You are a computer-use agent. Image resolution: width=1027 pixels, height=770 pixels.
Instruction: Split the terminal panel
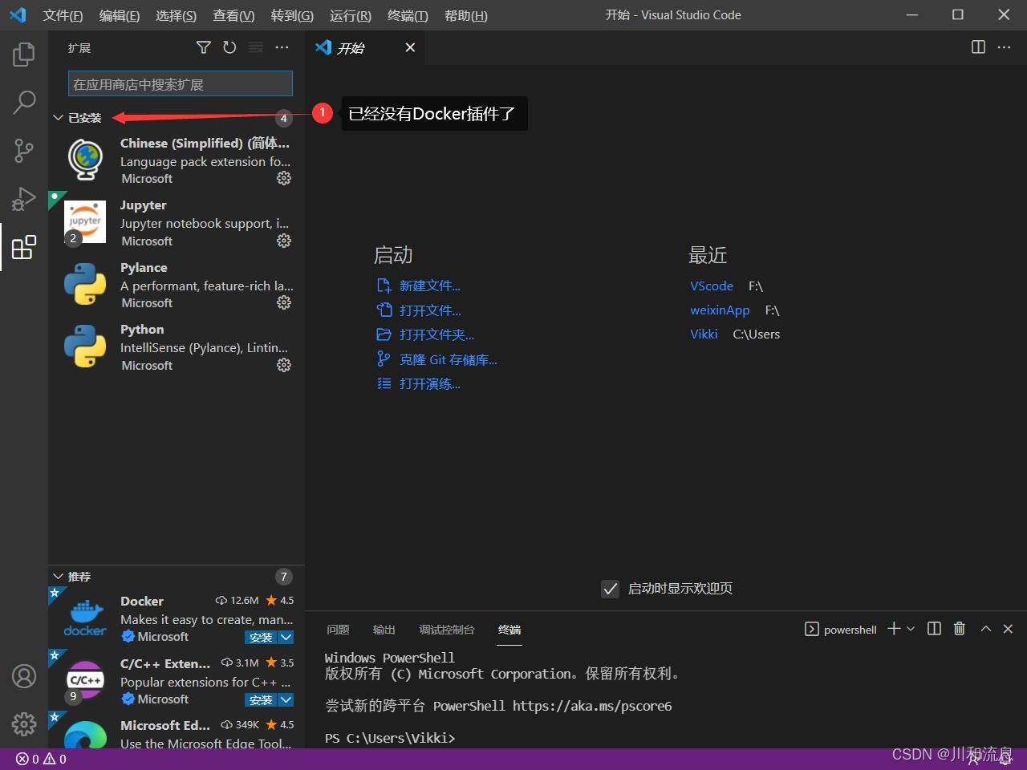tap(934, 629)
